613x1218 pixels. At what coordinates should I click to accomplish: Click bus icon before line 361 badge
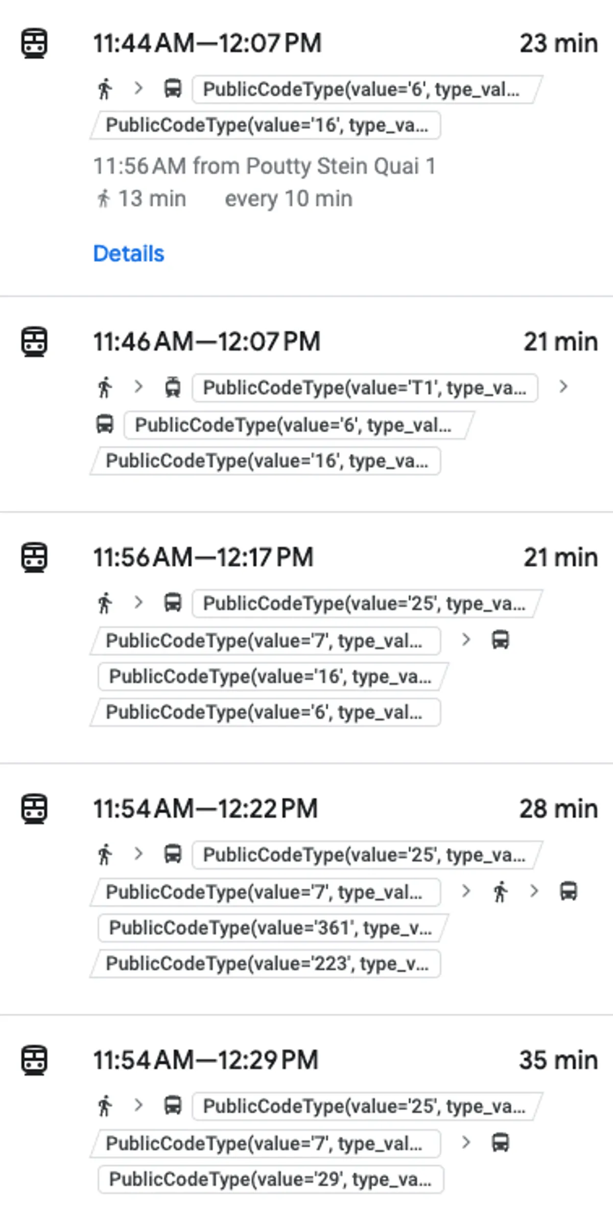point(569,892)
